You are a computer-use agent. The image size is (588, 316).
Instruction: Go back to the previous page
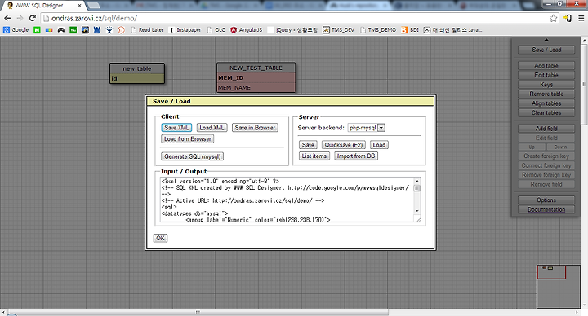point(7,18)
